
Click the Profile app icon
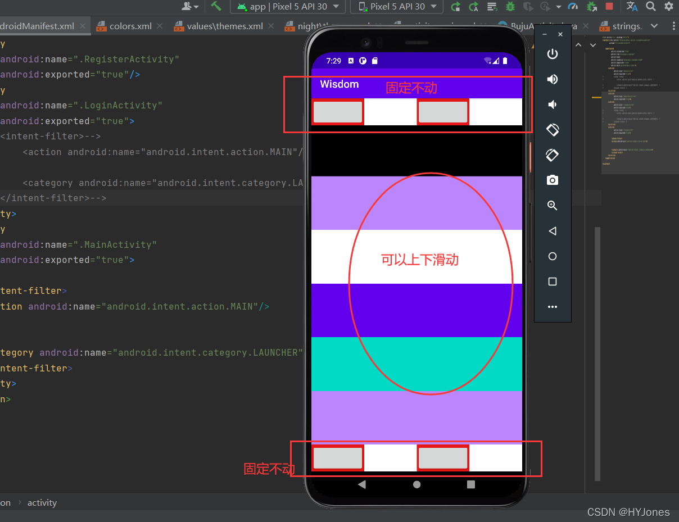pos(545,7)
